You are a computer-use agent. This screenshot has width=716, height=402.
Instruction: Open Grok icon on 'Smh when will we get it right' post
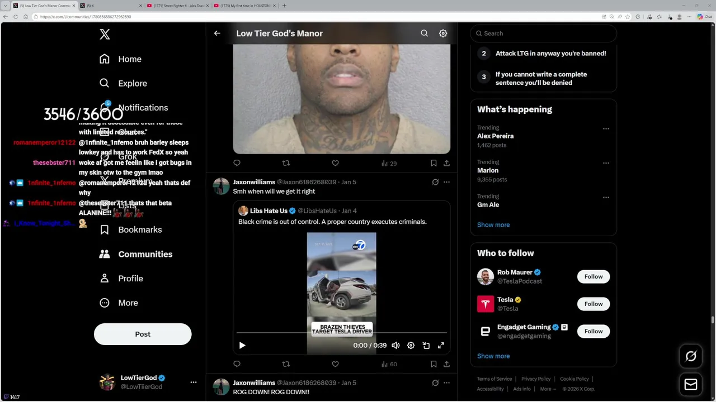tap(435, 182)
